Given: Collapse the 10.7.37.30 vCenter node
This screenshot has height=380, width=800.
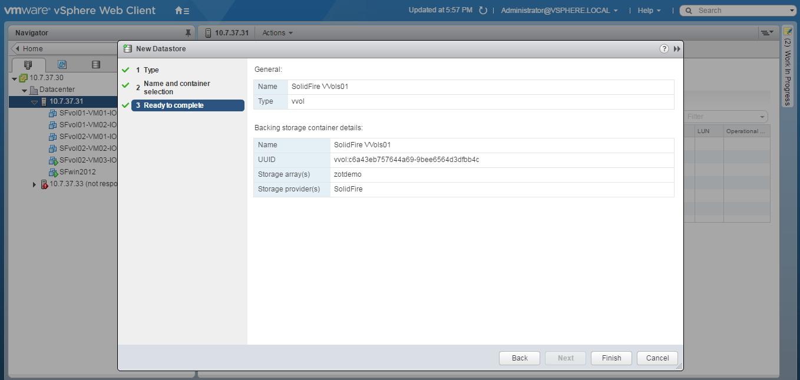Looking at the screenshot, I should click(14, 78).
